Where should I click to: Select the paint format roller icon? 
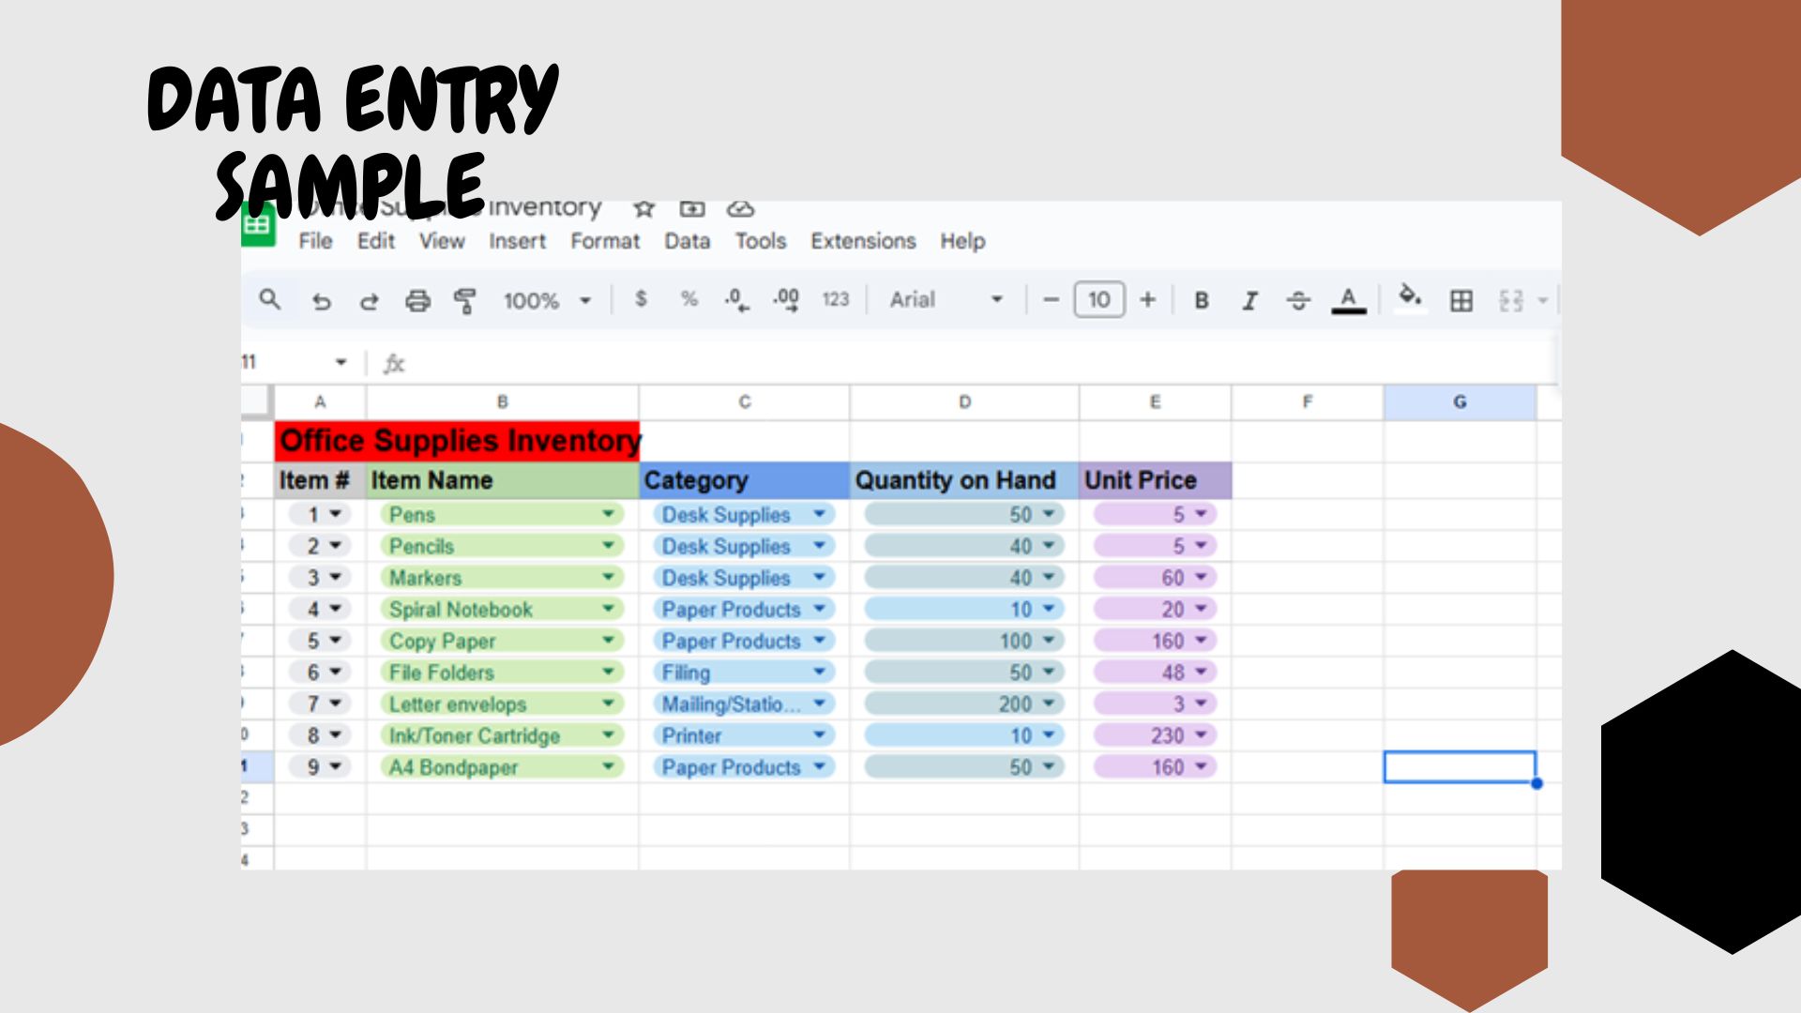pos(465,301)
